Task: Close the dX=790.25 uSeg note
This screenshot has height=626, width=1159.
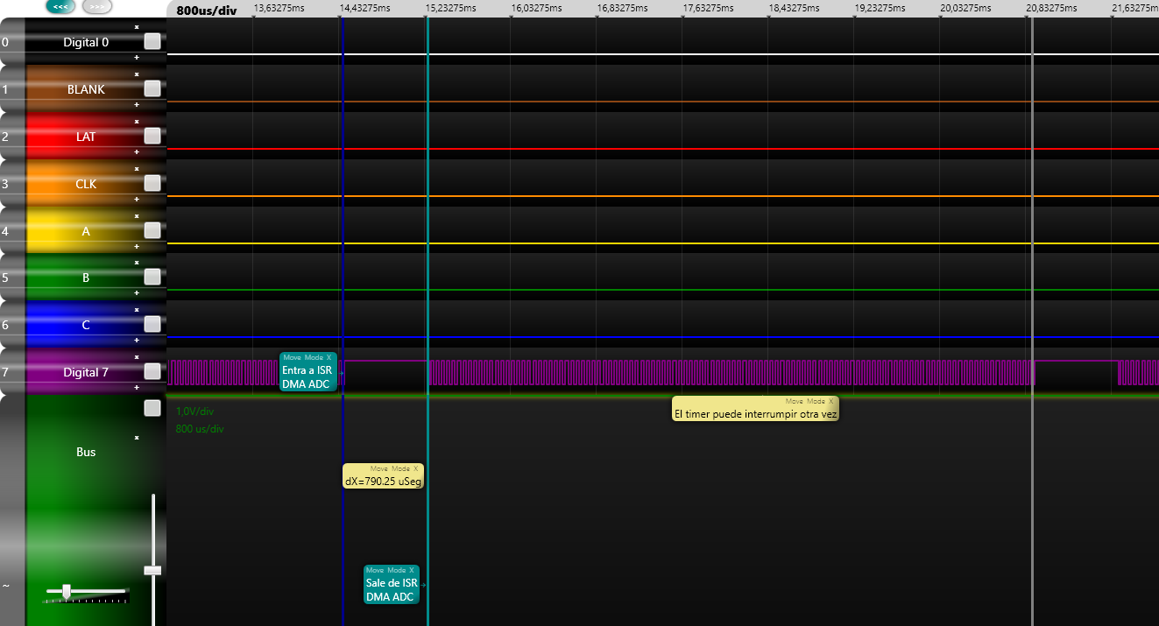Action: click(x=416, y=468)
